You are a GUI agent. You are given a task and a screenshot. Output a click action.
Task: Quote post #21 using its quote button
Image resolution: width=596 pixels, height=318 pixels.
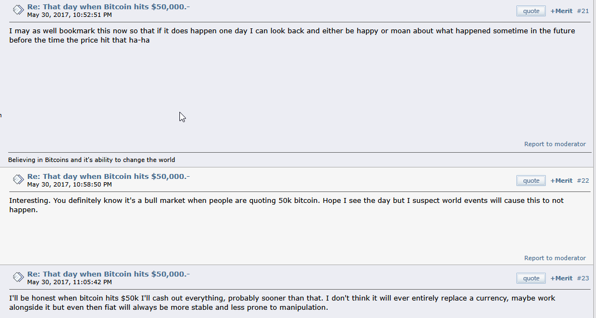coord(531,11)
